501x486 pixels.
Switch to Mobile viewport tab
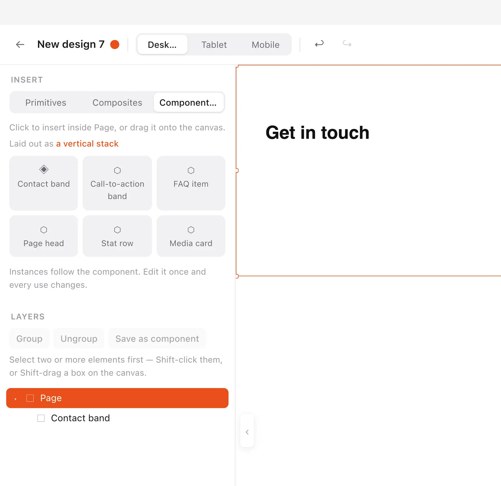click(x=266, y=44)
